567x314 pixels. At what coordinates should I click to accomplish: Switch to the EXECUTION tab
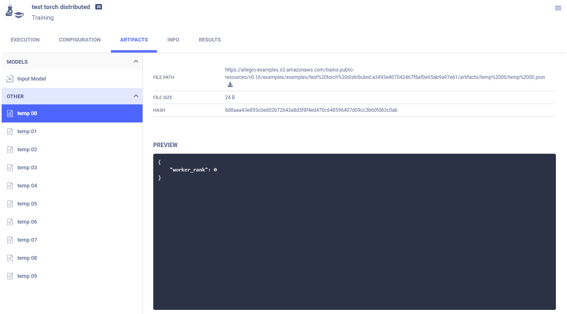tap(25, 40)
